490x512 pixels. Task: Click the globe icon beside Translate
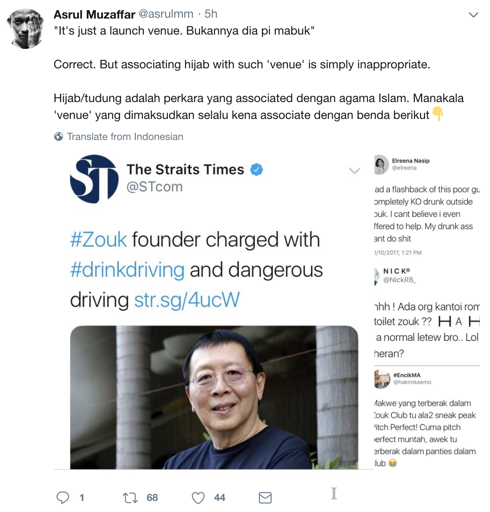coord(59,137)
